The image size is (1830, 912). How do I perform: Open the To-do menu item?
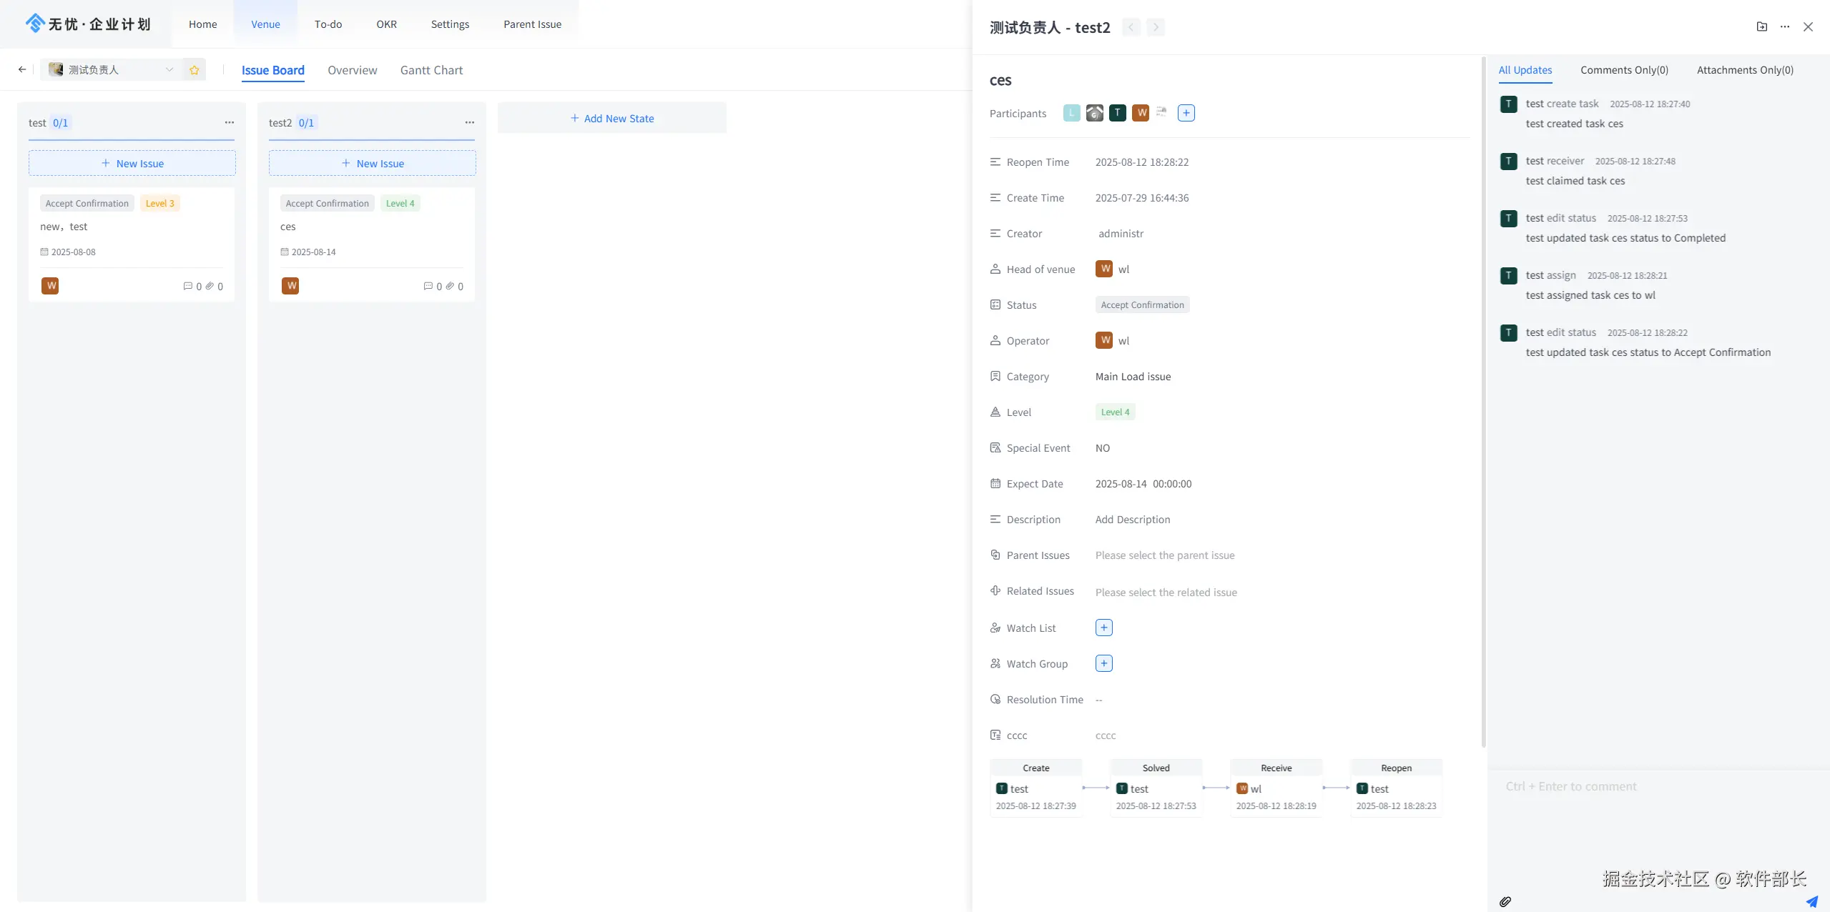click(x=328, y=24)
